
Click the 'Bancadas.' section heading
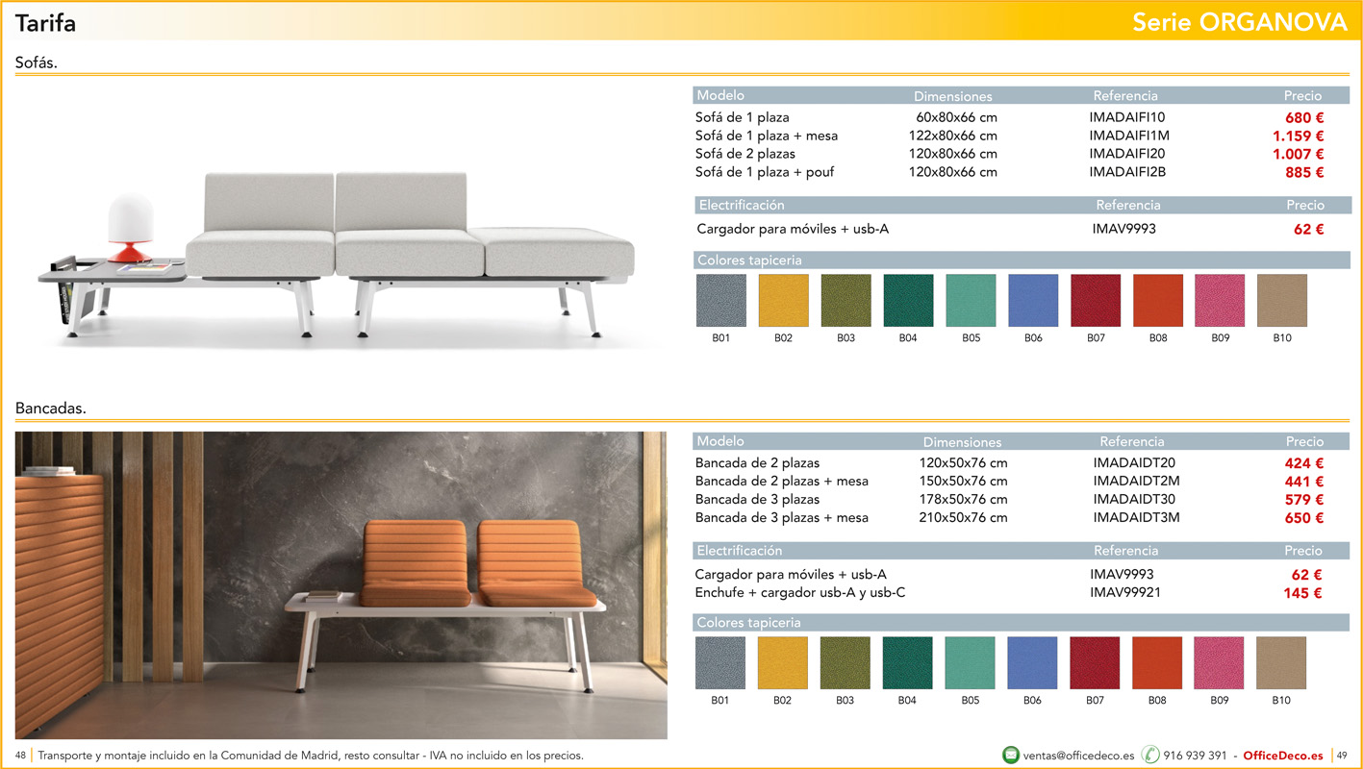point(51,409)
